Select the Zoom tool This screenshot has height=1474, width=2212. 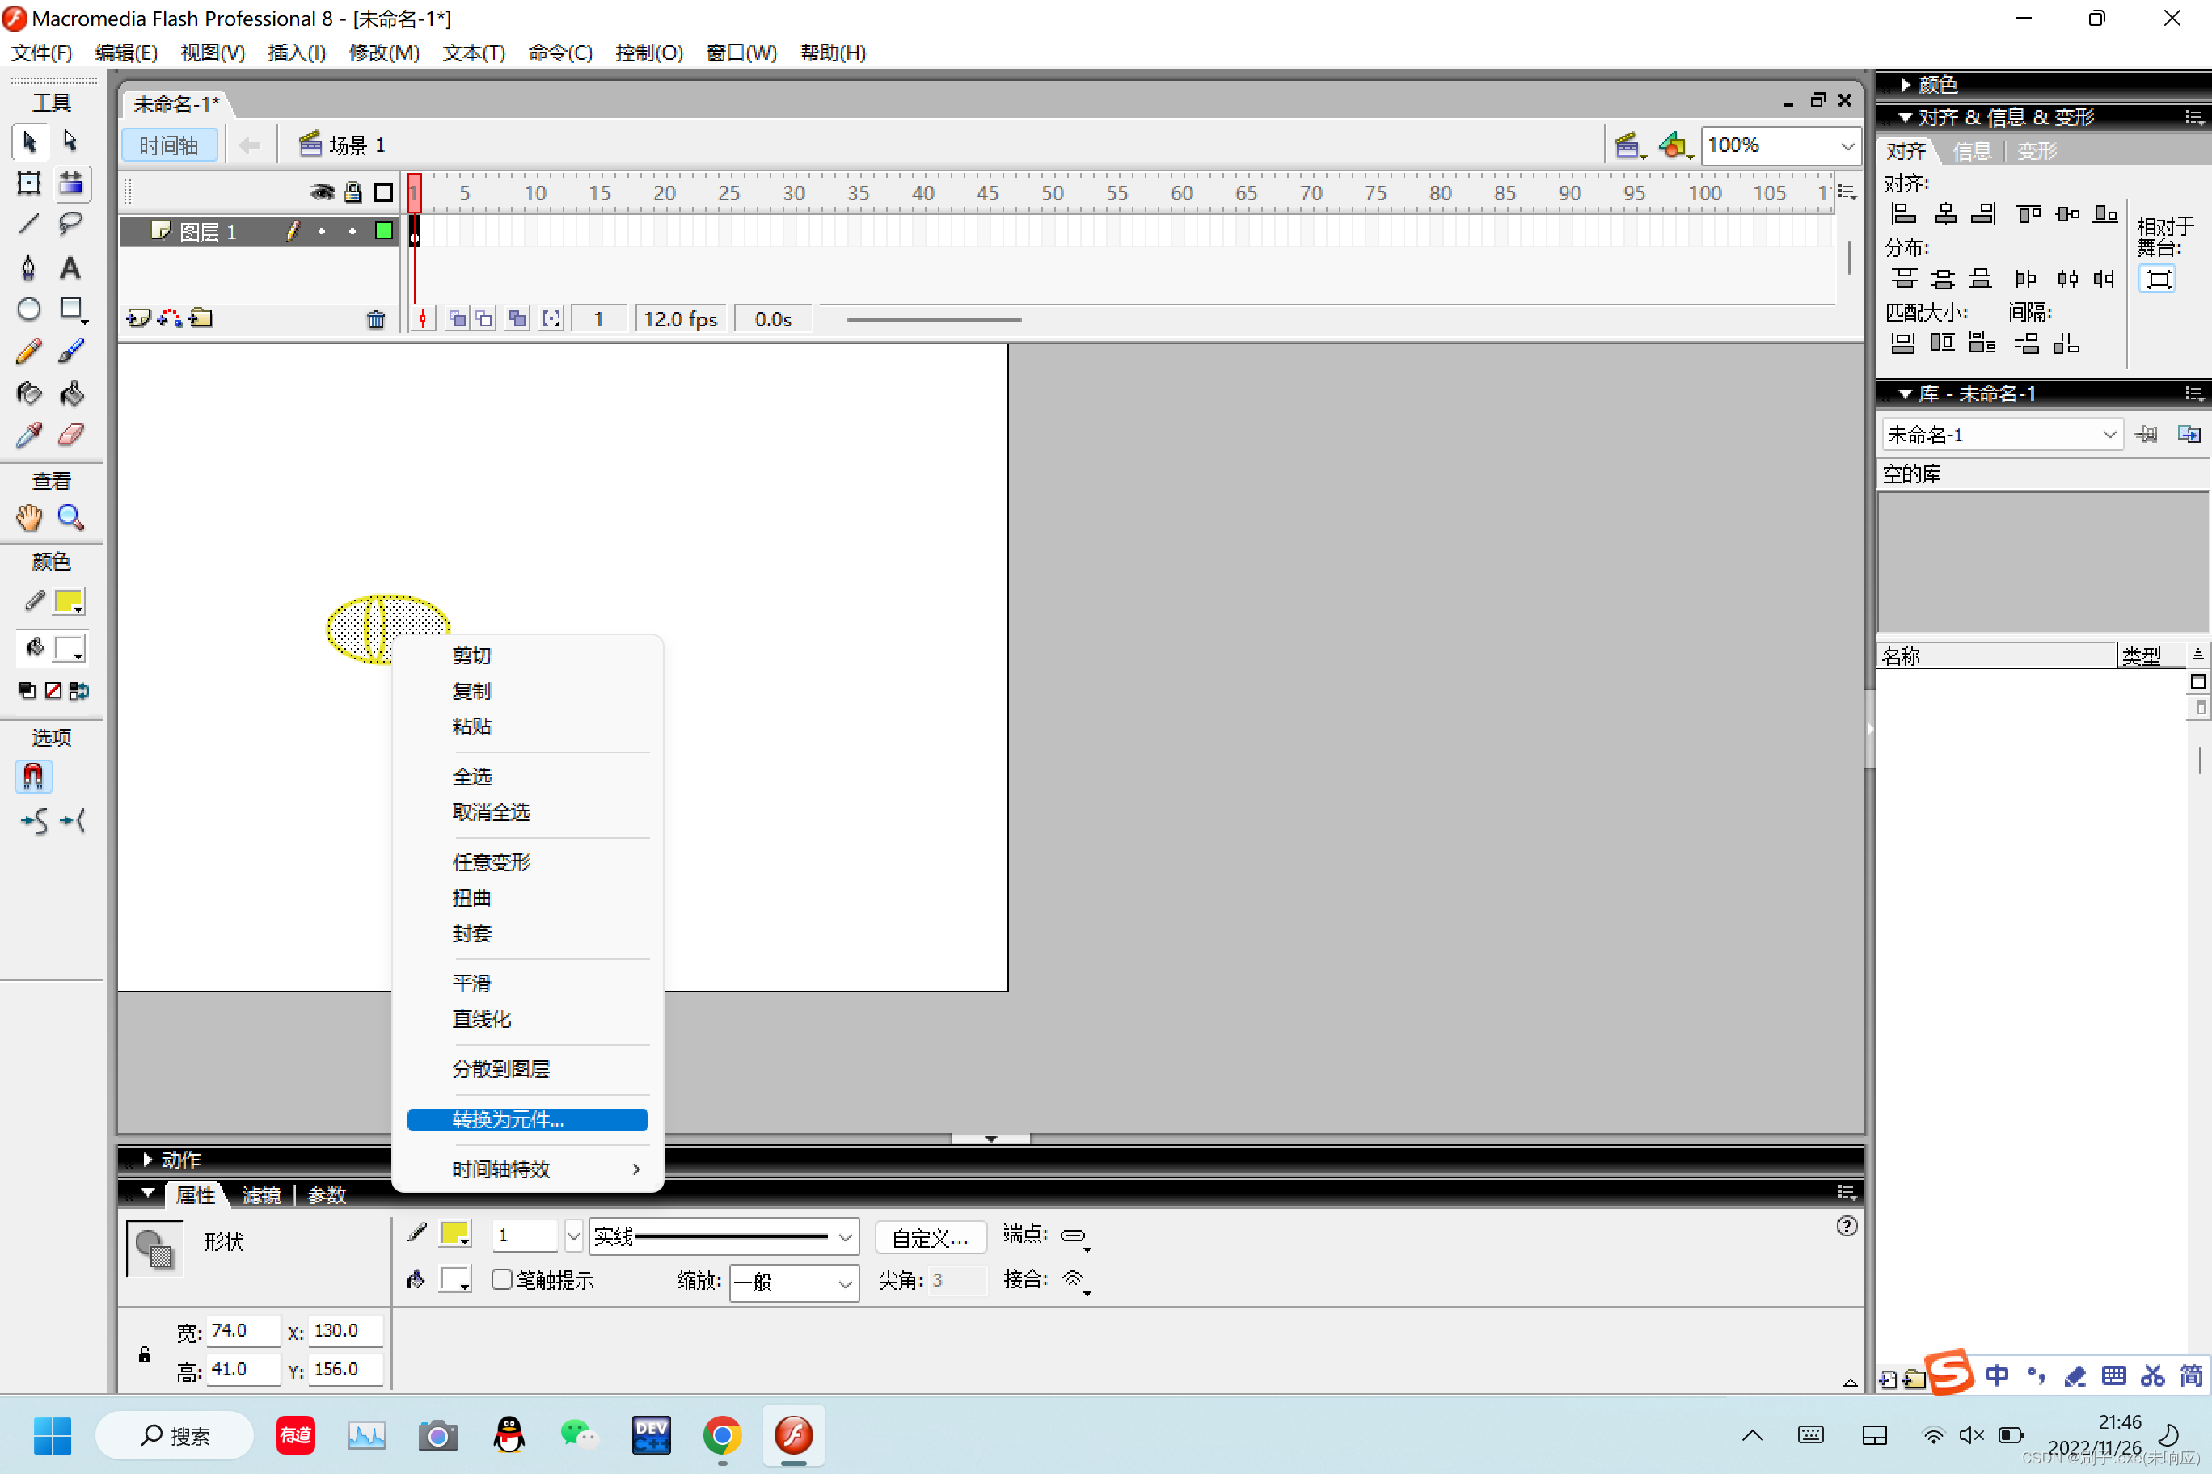point(70,518)
